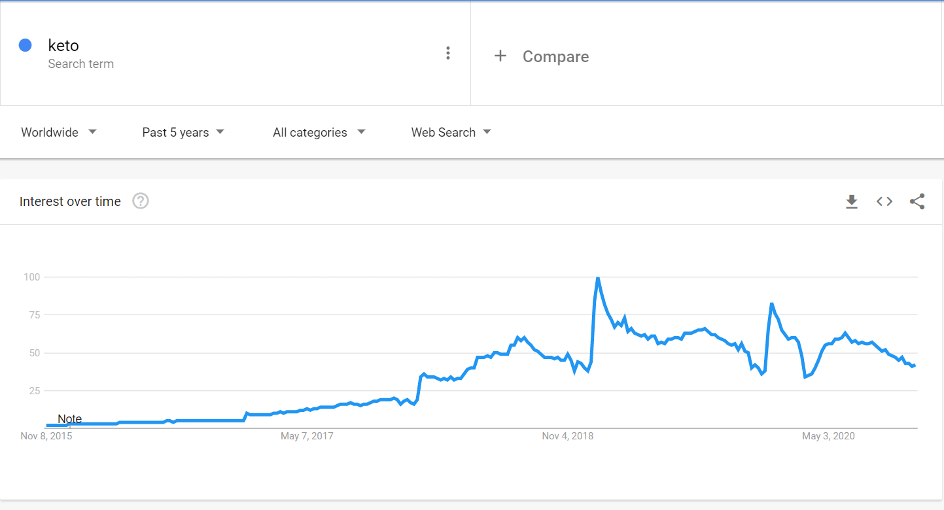
Task: Open the Past 5 years dropdown
Action: 183,132
